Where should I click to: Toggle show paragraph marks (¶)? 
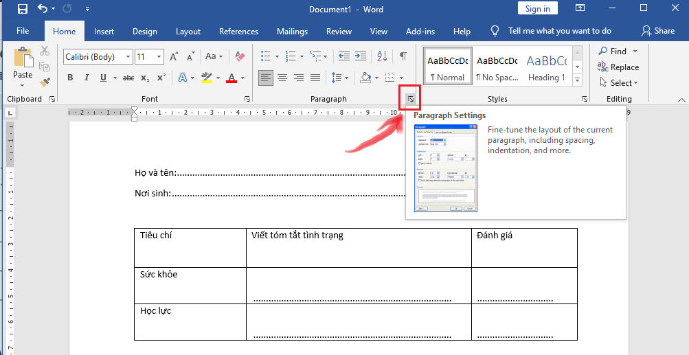(403, 56)
